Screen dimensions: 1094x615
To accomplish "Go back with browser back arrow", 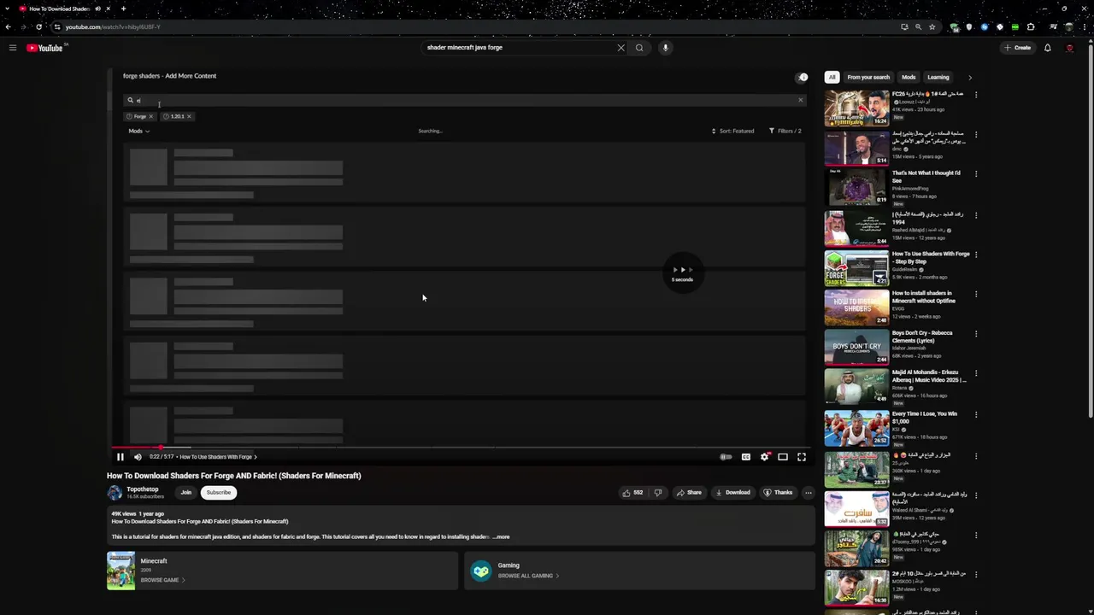I will pyautogui.click(x=9, y=26).
